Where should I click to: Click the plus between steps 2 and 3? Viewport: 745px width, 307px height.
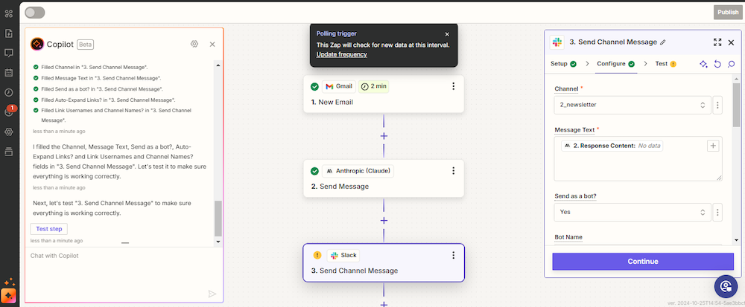coord(384,220)
